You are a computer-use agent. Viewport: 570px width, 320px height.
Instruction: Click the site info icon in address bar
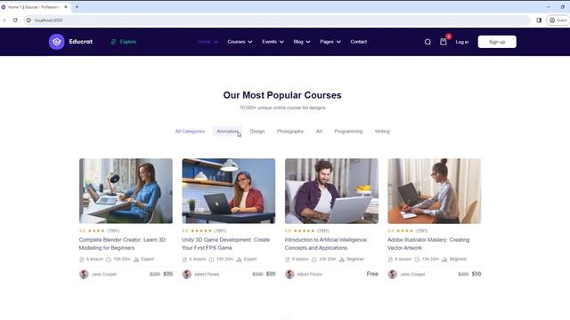tap(28, 20)
